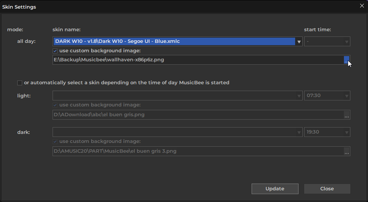Uncheck the all day custom background image checkbox
368x202 pixels.
click(55, 51)
